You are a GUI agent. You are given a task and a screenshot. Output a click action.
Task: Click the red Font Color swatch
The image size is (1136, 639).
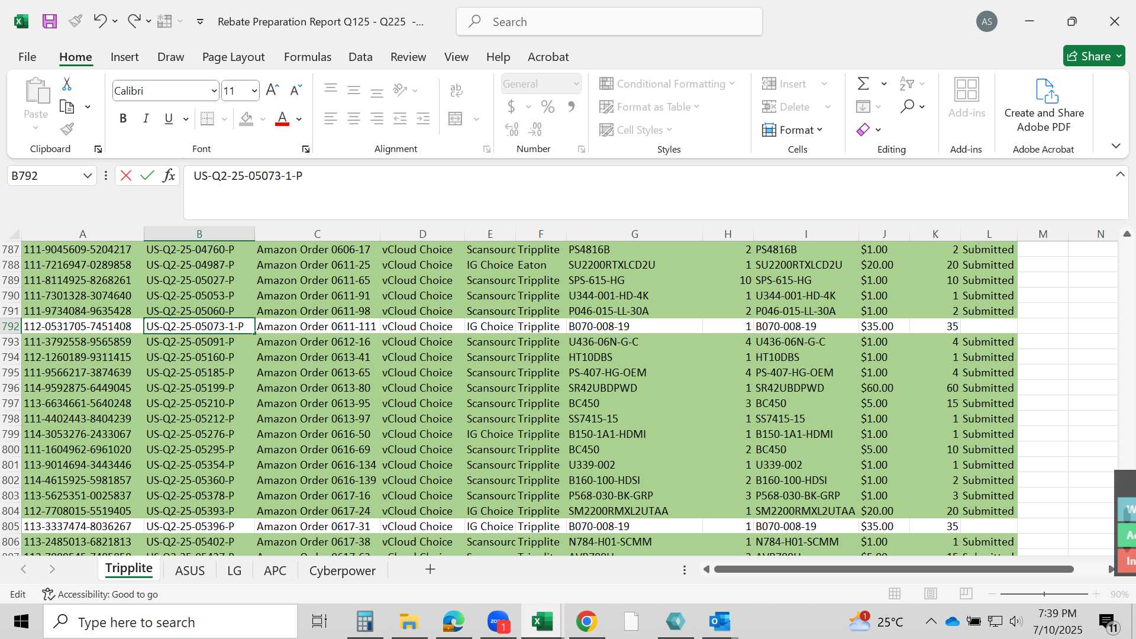(282, 118)
